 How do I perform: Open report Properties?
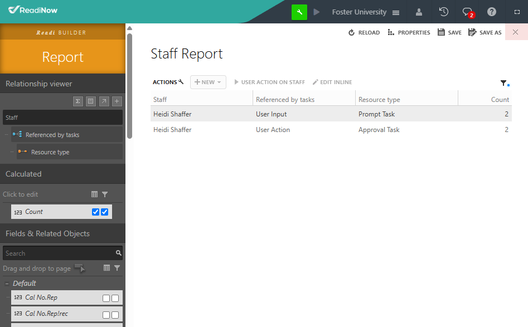point(409,32)
